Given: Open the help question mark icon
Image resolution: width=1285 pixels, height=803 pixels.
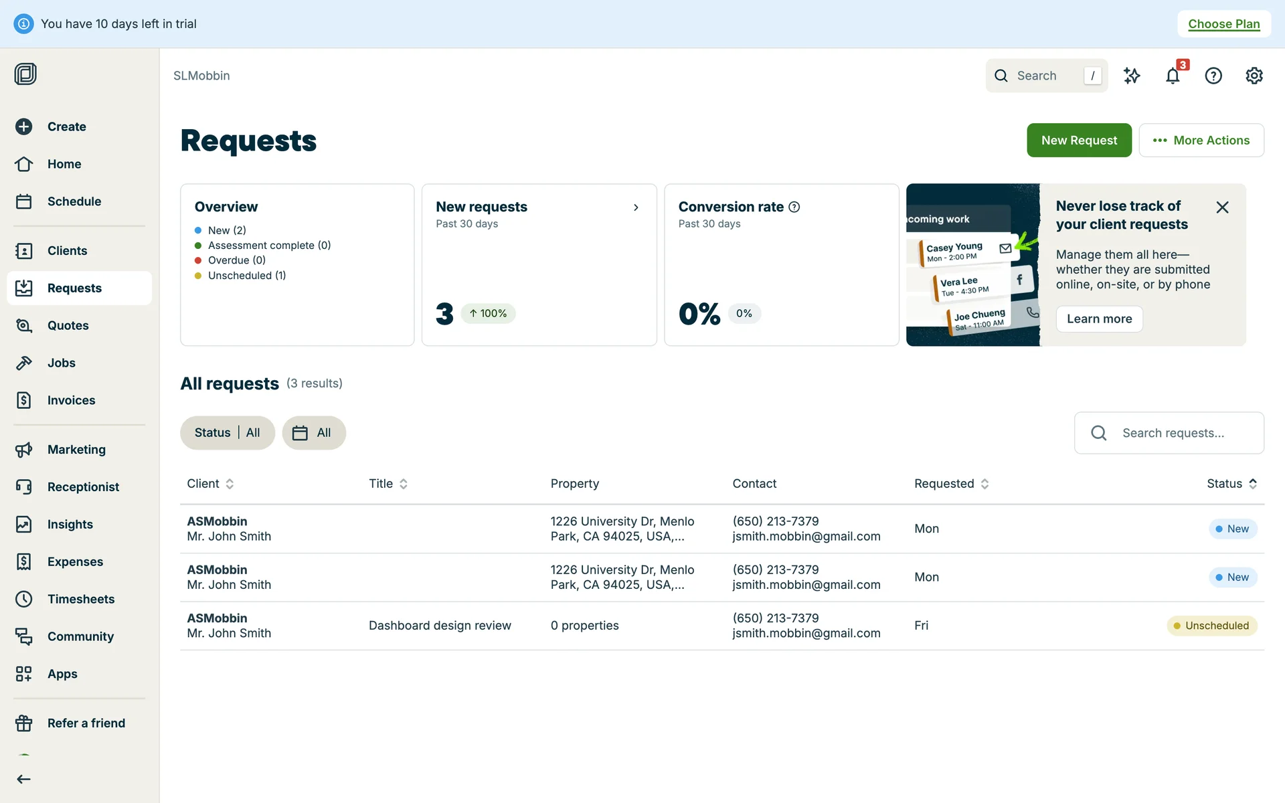Looking at the screenshot, I should click(x=1213, y=76).
